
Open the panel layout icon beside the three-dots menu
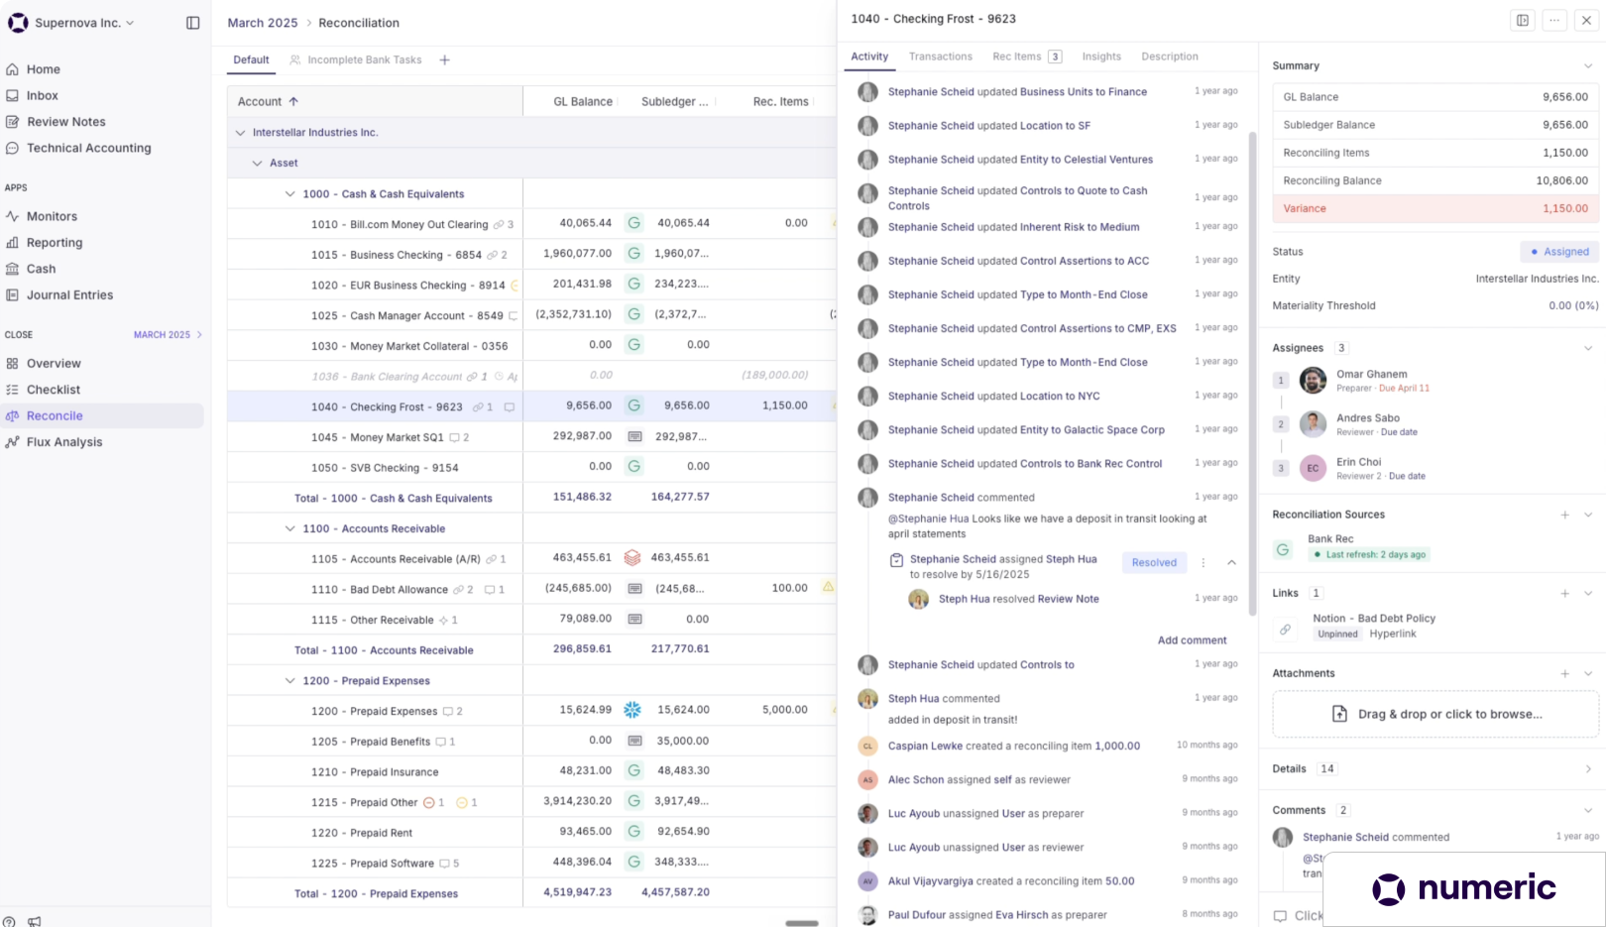pyautogui.click(x=1523, y=20)
